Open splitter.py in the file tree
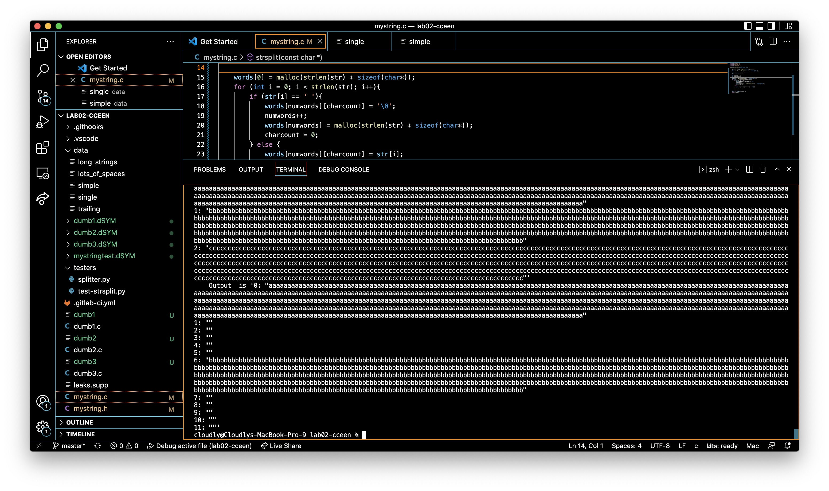Image resolution: width=829 pixels, height=491 pixels. click(x=94, y=279)
